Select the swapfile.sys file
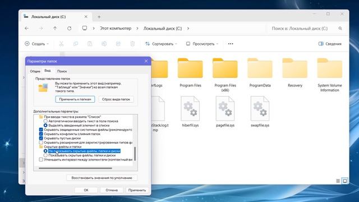Viewport: 359px width, 202px height. click(x=260, y=112)
